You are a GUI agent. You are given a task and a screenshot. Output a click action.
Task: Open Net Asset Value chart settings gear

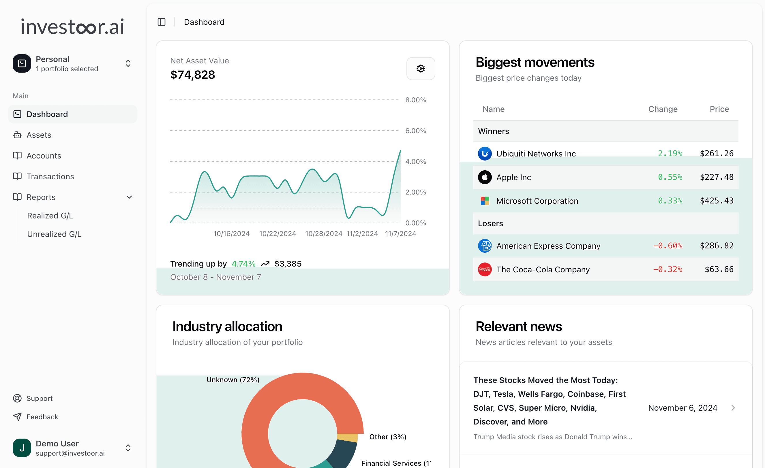tap(421, 69)
